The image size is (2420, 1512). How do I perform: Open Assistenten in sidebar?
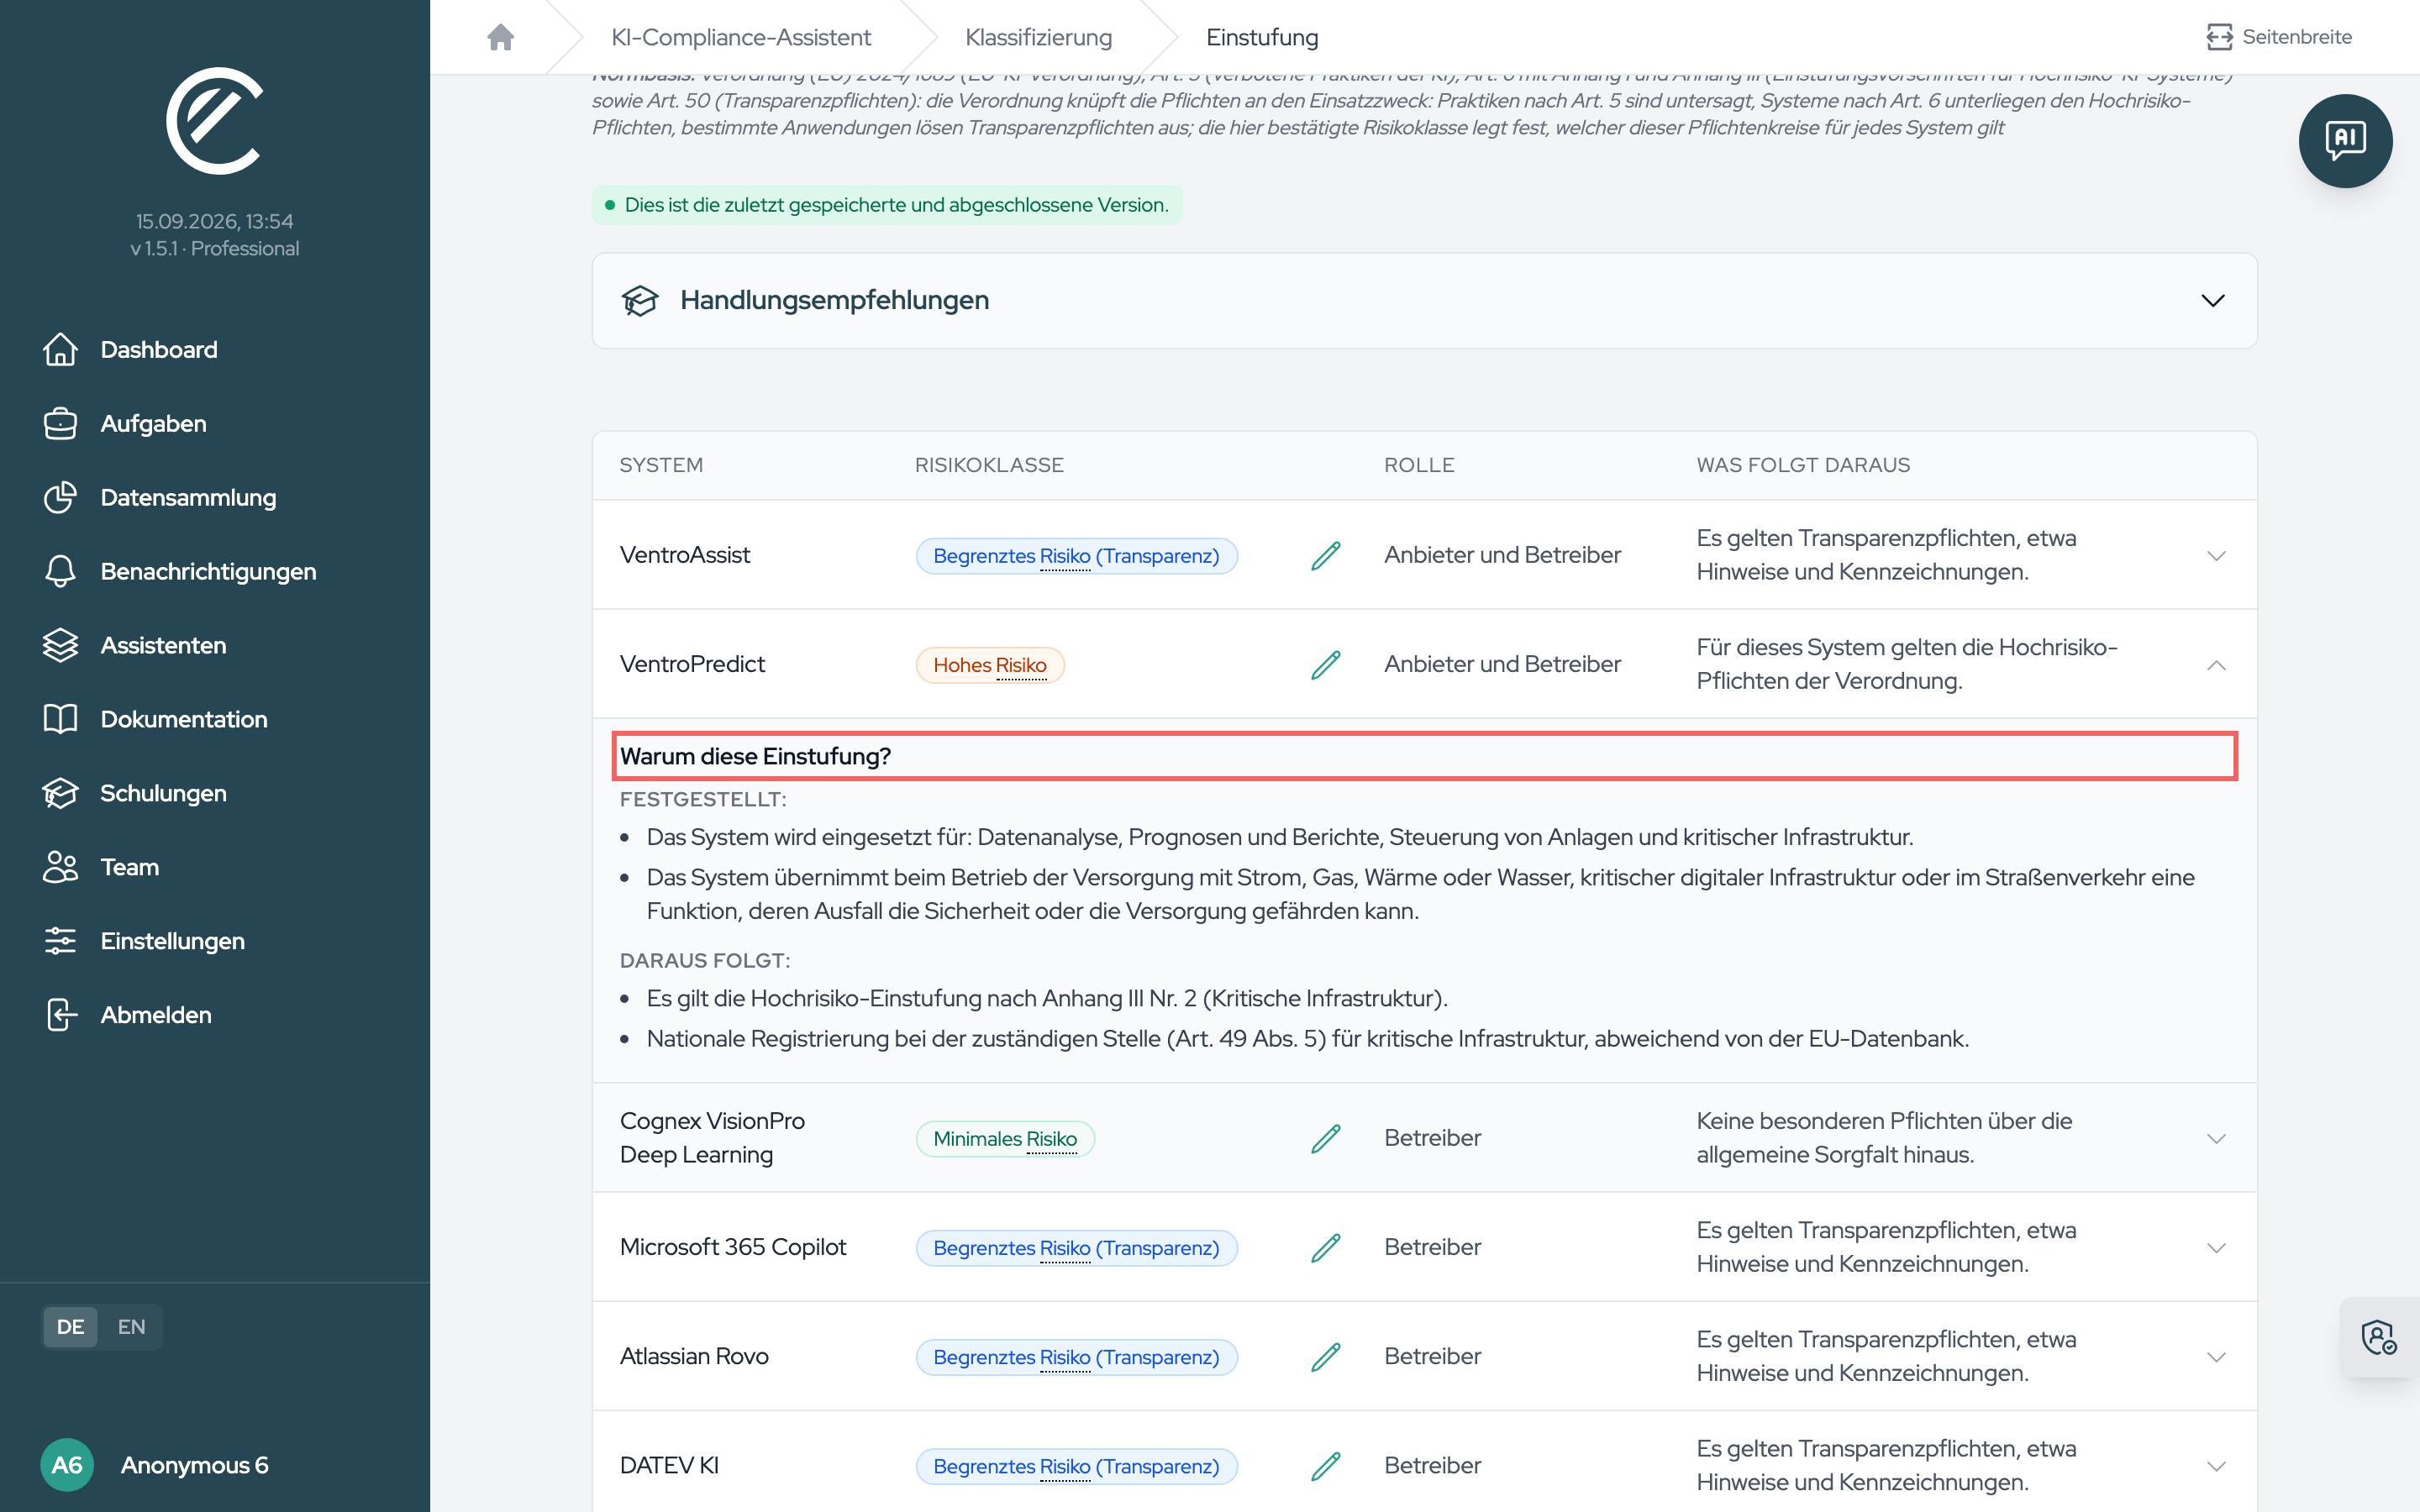pos(135,646)
